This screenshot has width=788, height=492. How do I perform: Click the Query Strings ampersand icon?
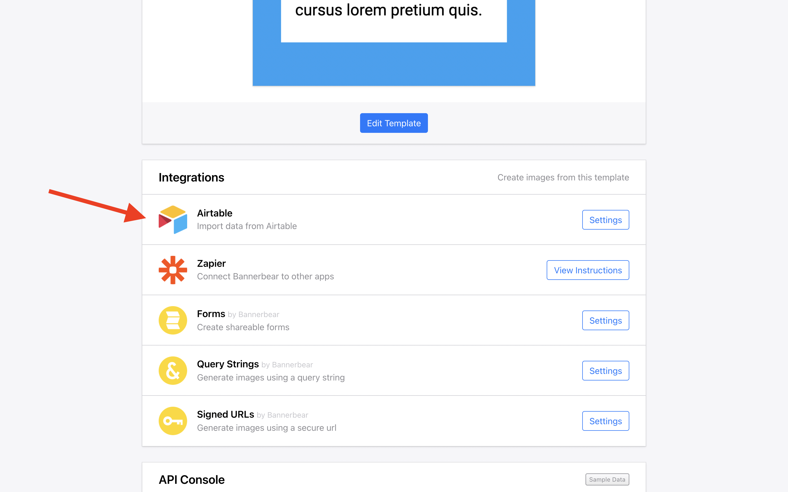point(173,371)
